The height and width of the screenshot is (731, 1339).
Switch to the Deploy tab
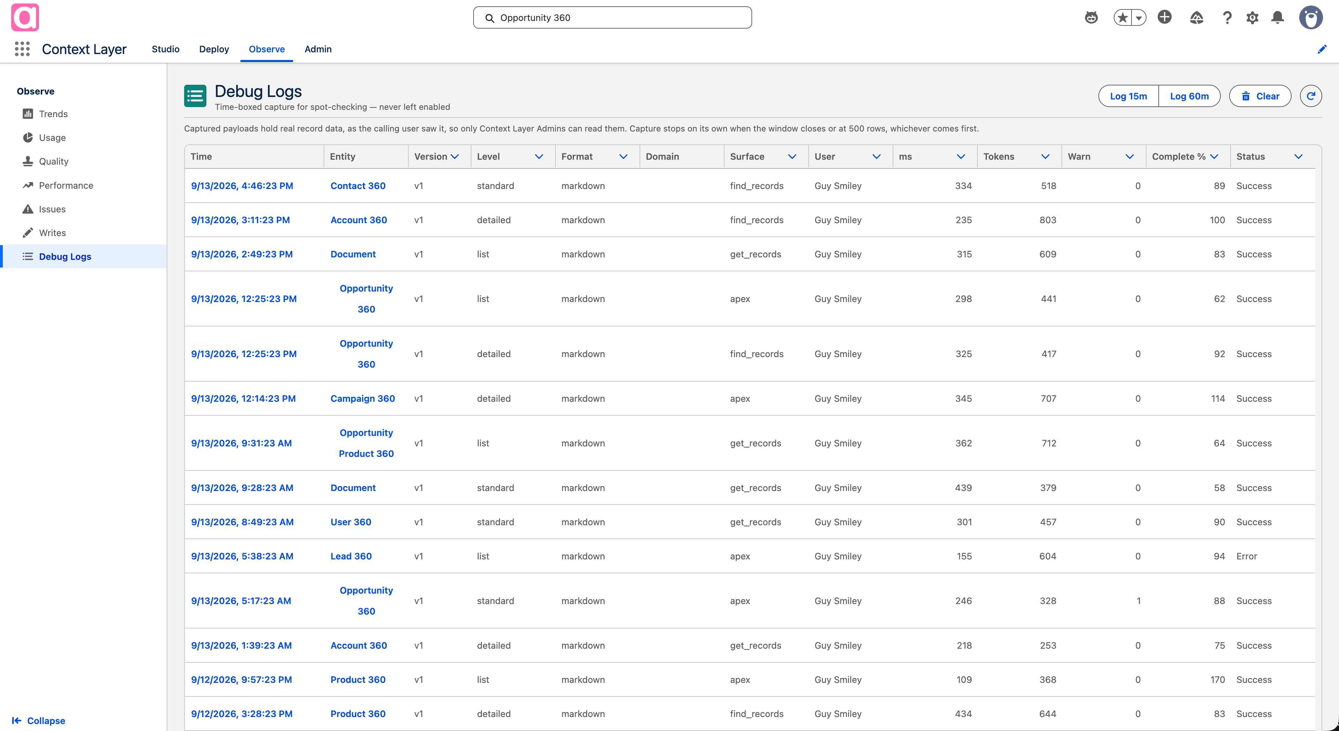pyautogui.click(x=214, y=49)
